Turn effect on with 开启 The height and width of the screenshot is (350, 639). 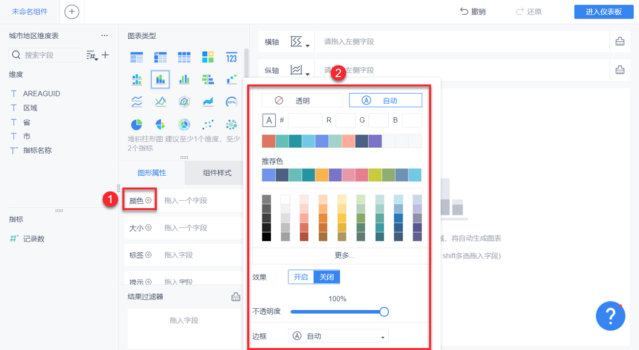(301, 277)
